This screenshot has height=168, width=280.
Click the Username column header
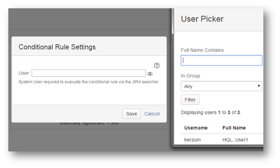point(196,128)
